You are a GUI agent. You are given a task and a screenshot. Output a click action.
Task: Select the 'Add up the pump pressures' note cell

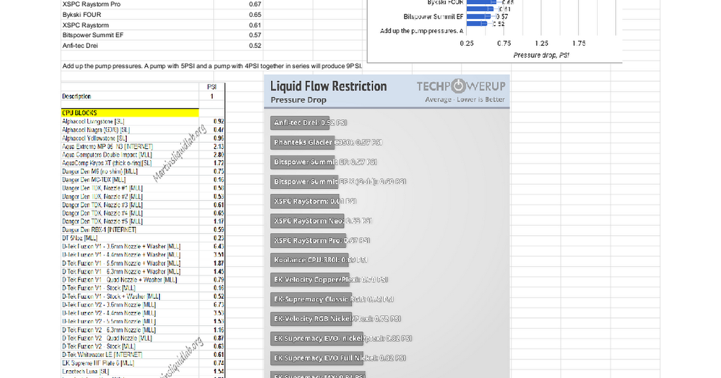212,66
